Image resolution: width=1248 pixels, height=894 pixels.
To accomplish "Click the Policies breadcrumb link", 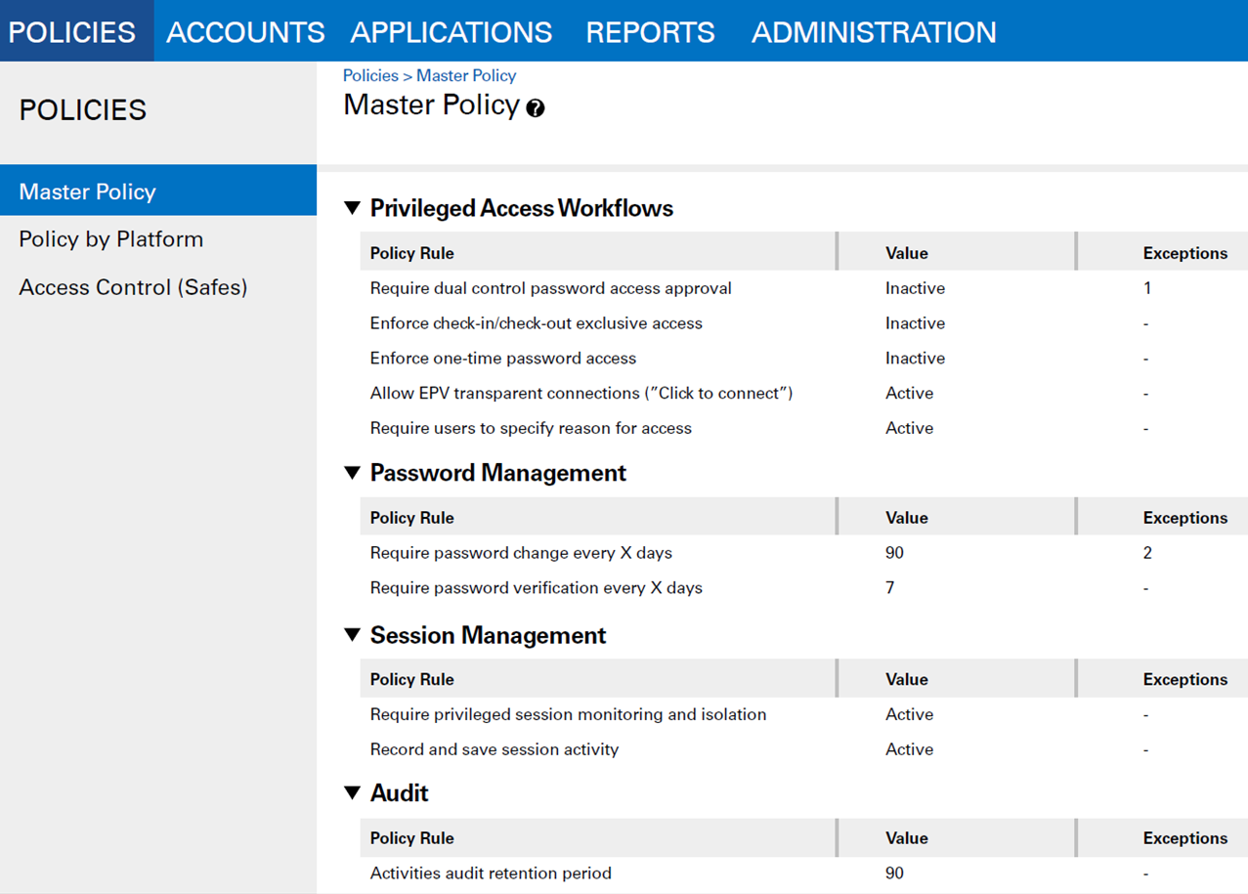I will click(x=370, y=75).
